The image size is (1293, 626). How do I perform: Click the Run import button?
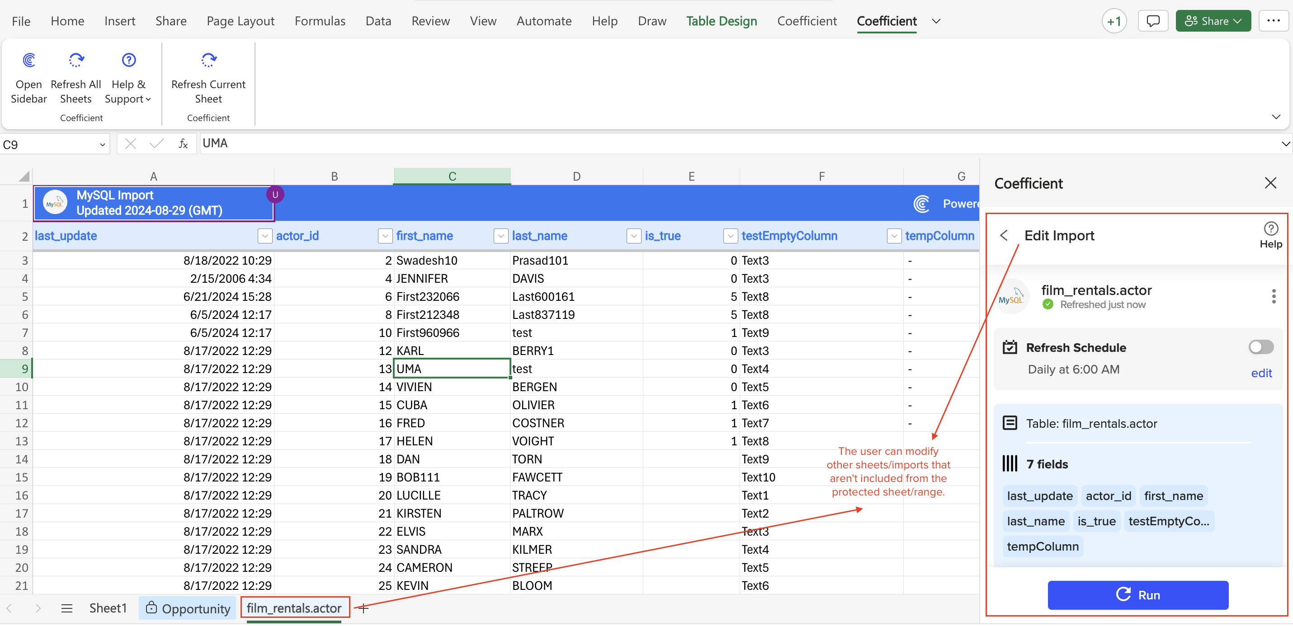coord(1138,595)
